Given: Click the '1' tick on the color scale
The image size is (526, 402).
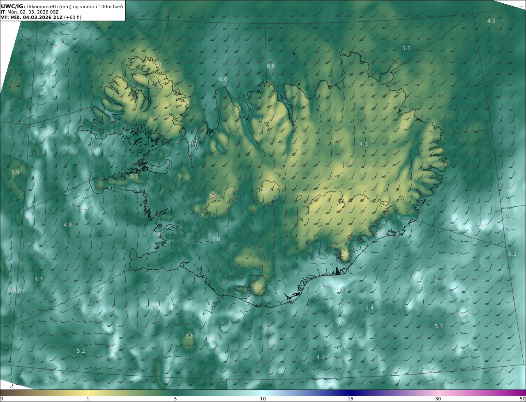Looking at the screenshot, I should (88, 399).
